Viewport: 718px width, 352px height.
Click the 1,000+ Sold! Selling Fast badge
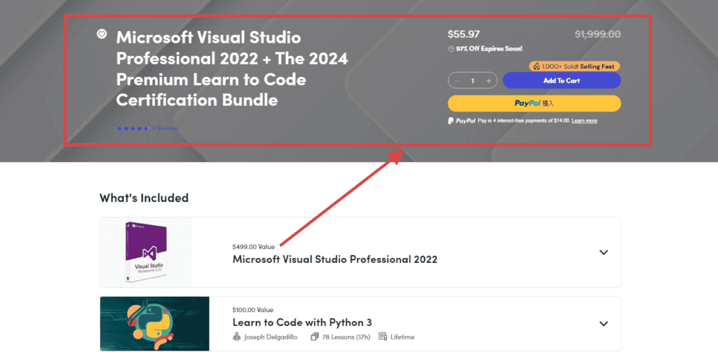(574, 67)
